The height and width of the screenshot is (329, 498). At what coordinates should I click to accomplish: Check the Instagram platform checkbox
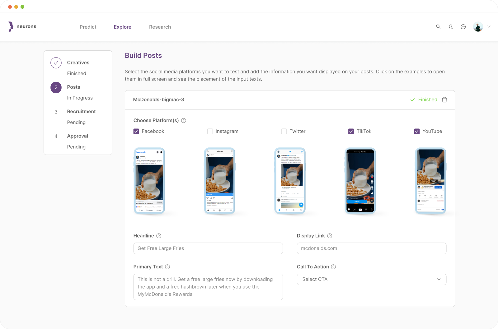(210, 132)
